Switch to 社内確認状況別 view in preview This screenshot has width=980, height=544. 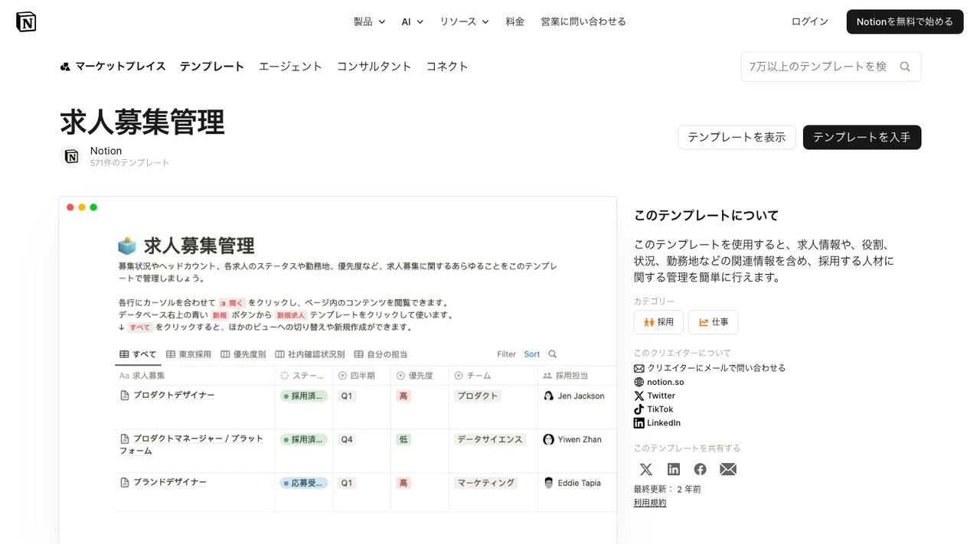pos(309,354)
